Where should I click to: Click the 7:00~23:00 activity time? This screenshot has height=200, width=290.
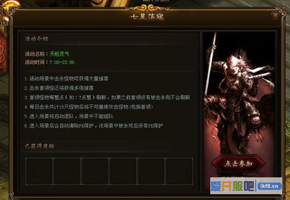point(62,62)
